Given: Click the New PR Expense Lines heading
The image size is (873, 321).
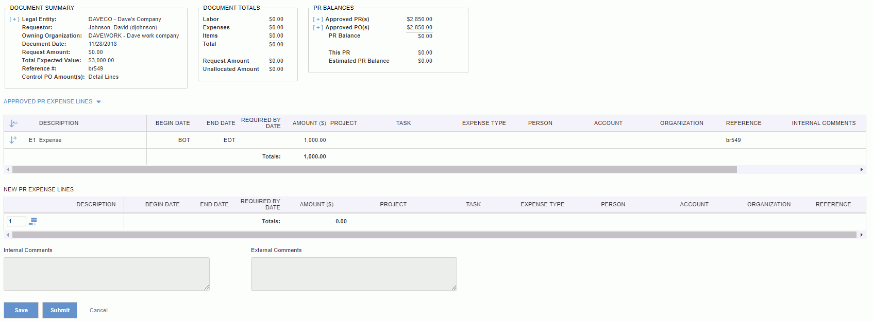Looking at the screenshot, I should tap(39, 189).
